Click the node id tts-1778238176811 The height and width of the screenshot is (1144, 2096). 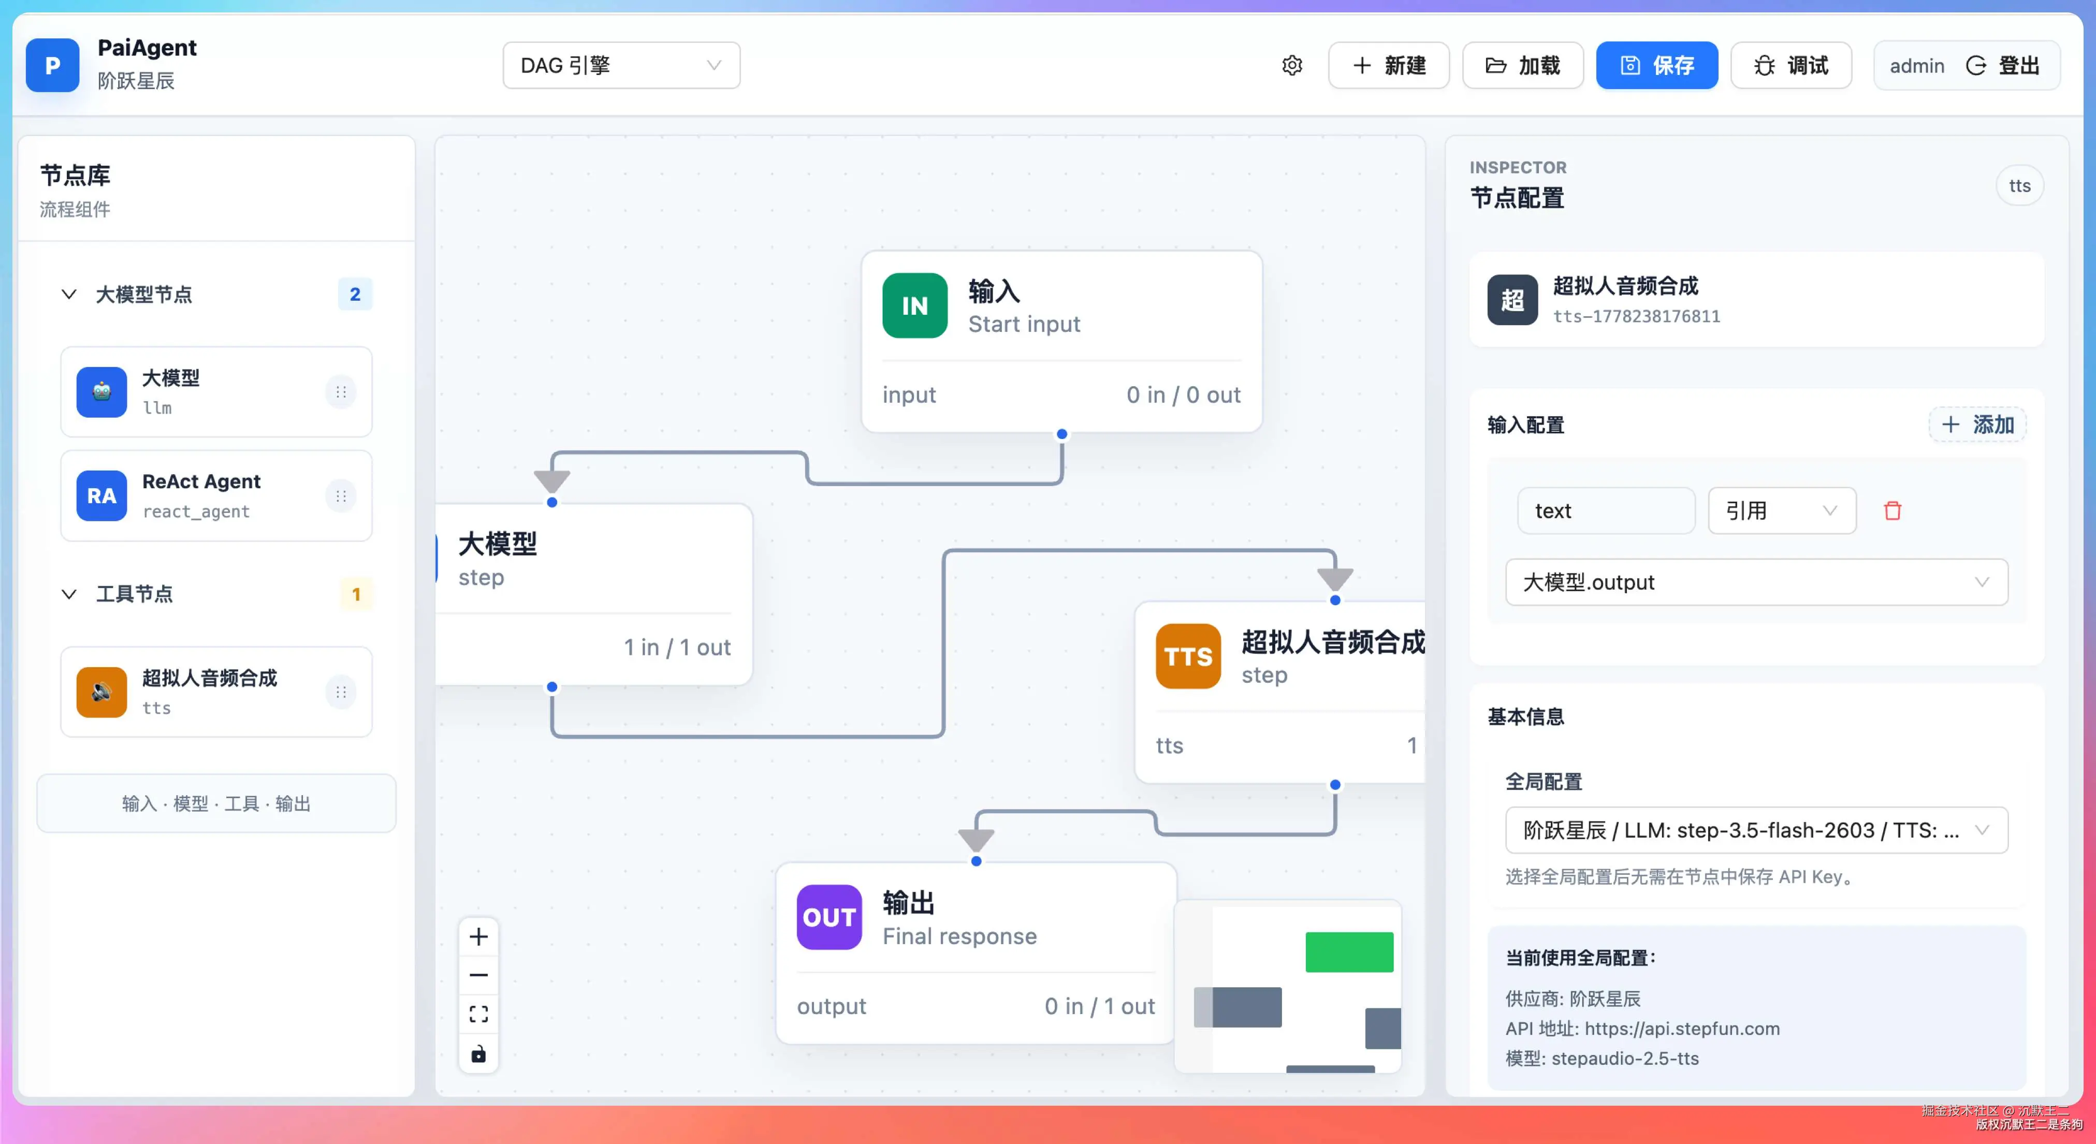point(1636,316)
